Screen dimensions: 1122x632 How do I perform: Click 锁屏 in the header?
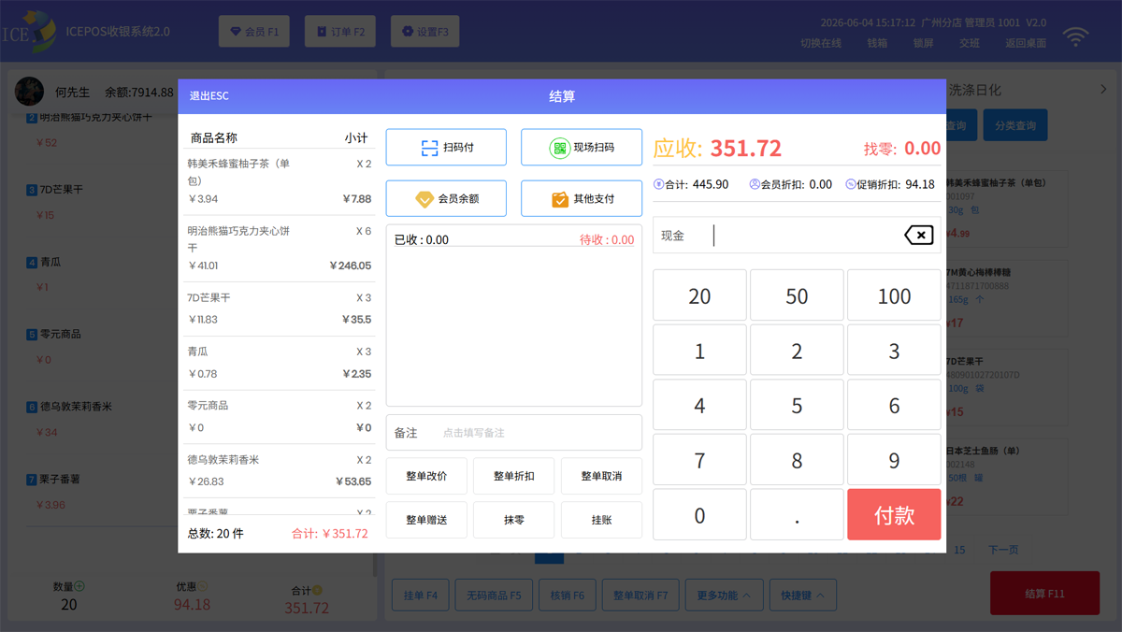923,43
